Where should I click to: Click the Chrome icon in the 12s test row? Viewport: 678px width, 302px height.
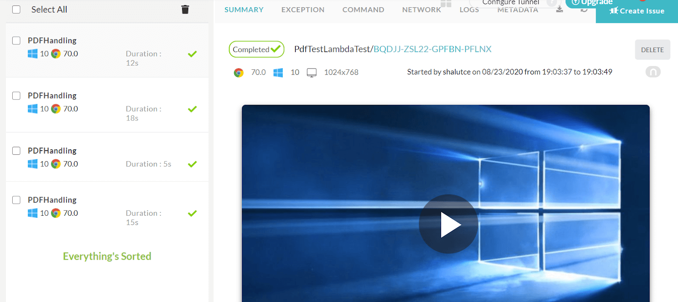[56, 54]
